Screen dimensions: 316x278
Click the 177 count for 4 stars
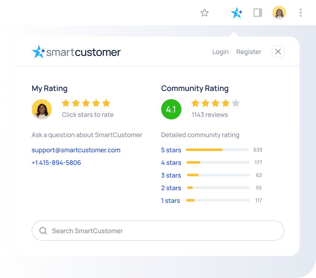[x=258, y=163]
